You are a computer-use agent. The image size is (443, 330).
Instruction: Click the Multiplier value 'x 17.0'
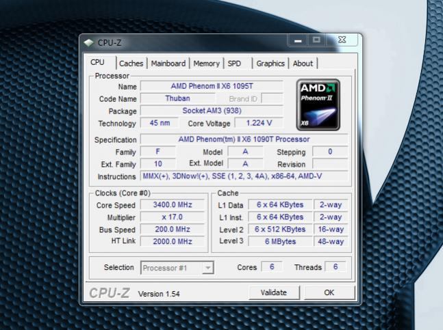coord(173,217)
